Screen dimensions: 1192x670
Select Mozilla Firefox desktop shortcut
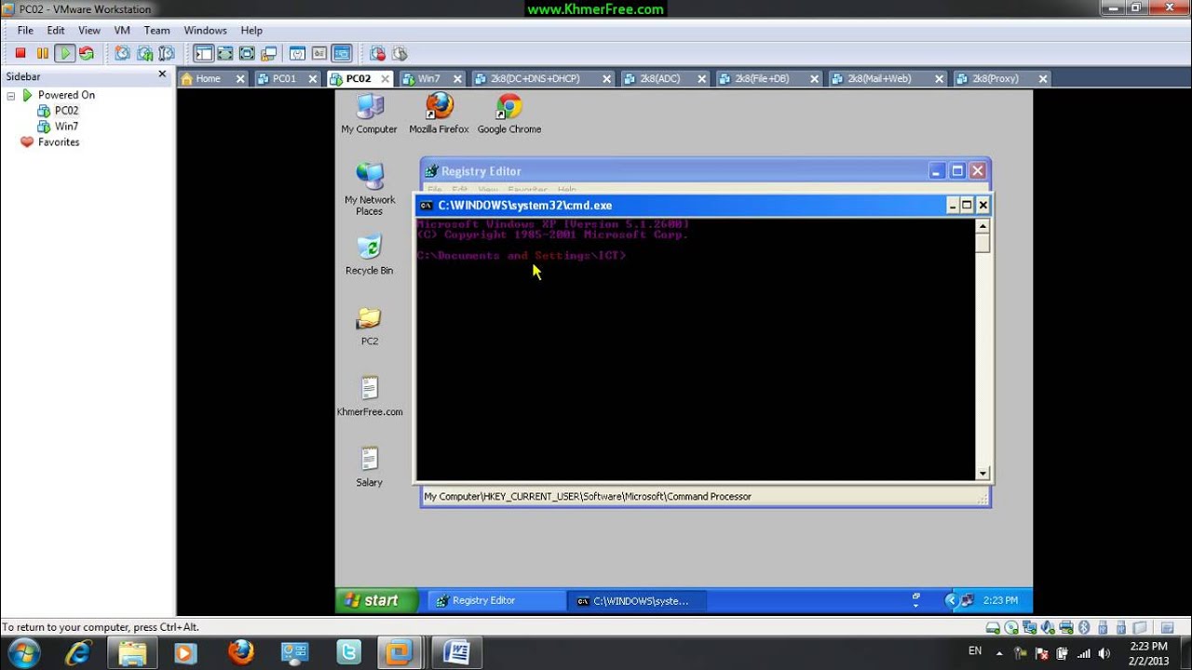click(439, 114)
